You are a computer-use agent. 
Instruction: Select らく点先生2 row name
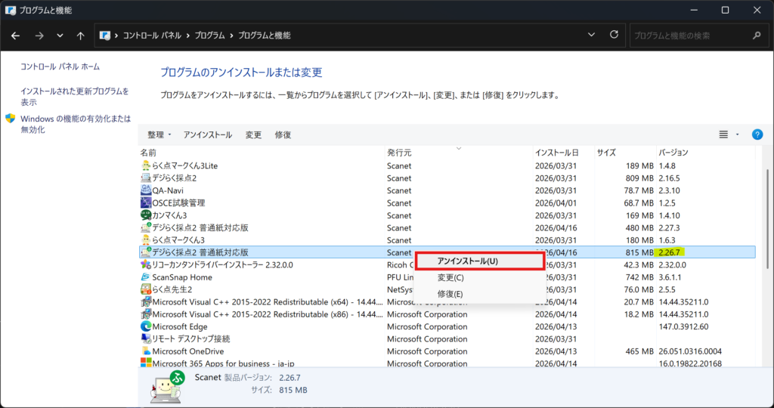[x=172, y=289]
